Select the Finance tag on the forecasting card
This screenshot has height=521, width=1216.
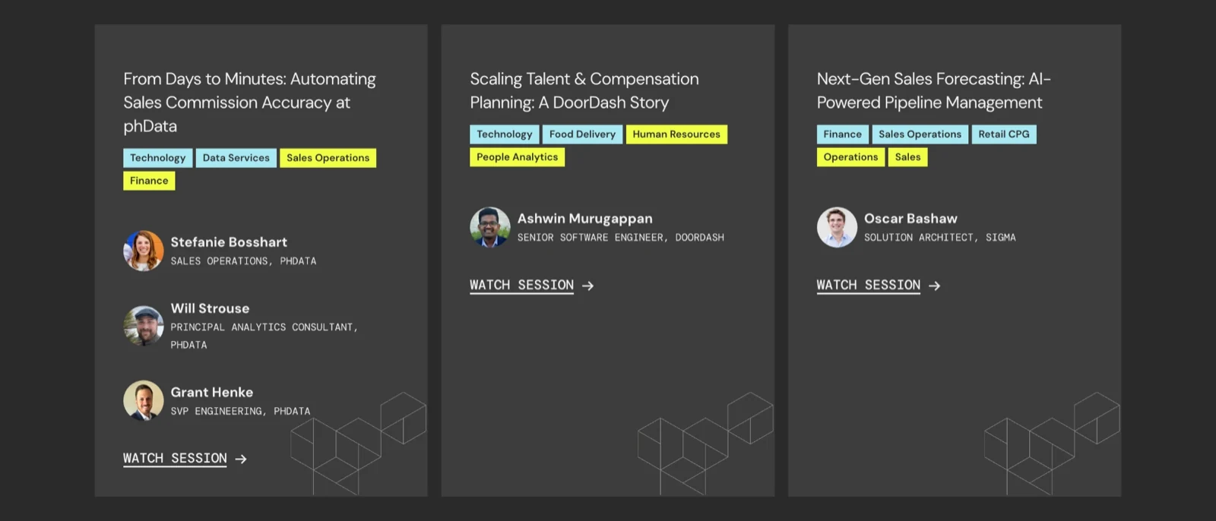(843, 134)
